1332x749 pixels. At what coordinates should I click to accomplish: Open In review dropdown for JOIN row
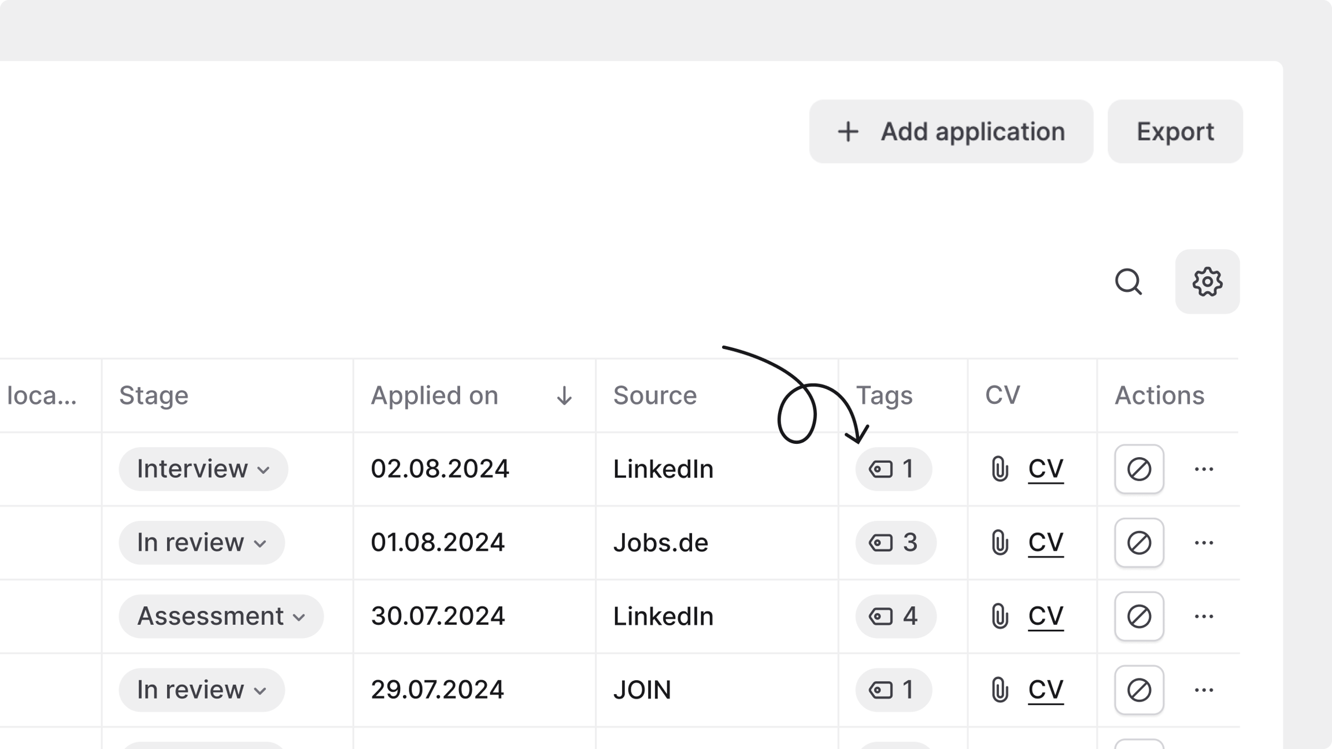[201, 690]
